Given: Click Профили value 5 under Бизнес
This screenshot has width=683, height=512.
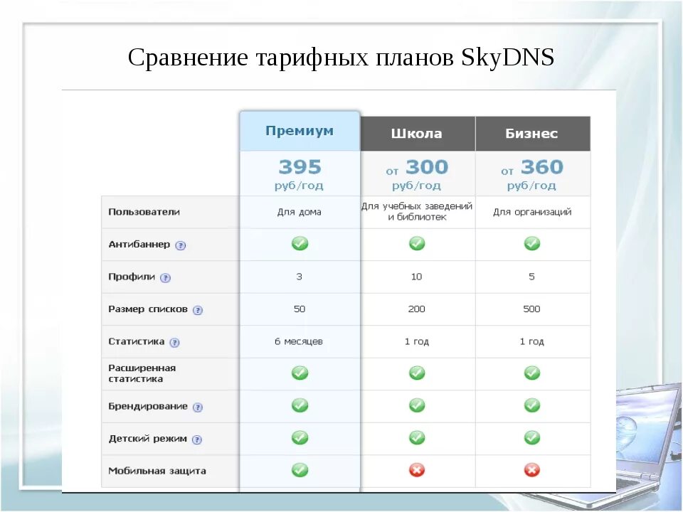Looking at the screenshot, I should [532, 277].
